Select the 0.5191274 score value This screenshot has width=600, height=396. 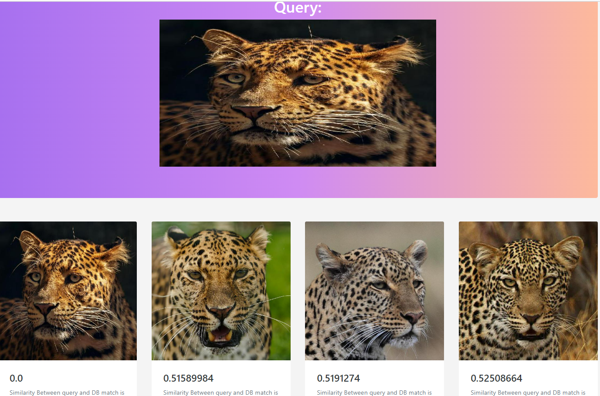(339, 379)
